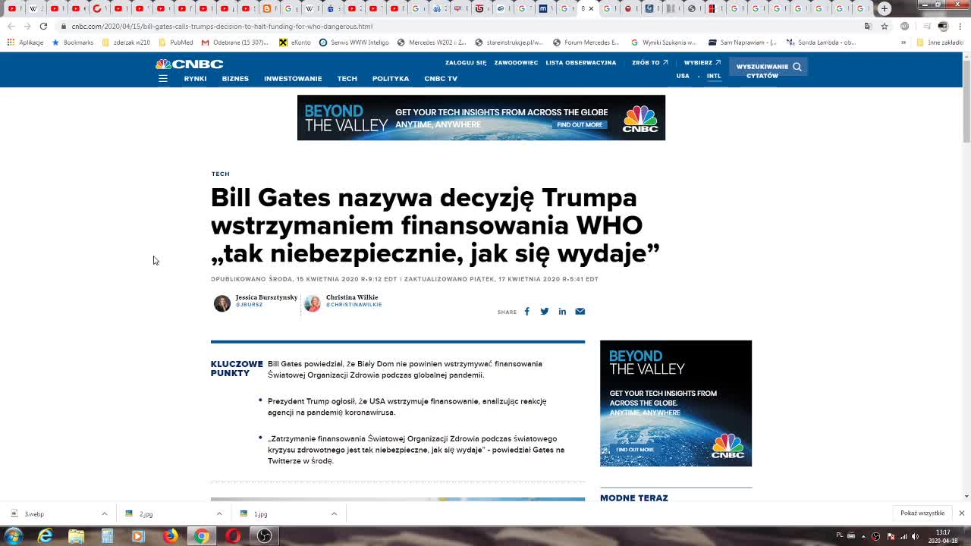Viewport: 971px width, 546px height.
Task: Click the search magnifier icon in the header
Action: 797,67
